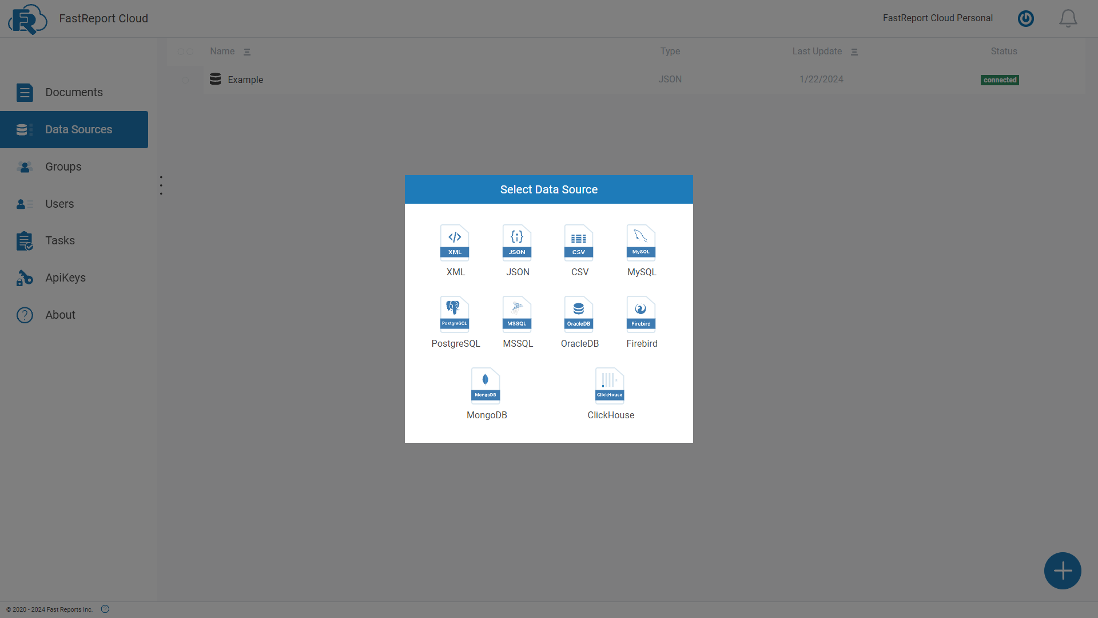Open the footer help link

[x=105, y=609]
